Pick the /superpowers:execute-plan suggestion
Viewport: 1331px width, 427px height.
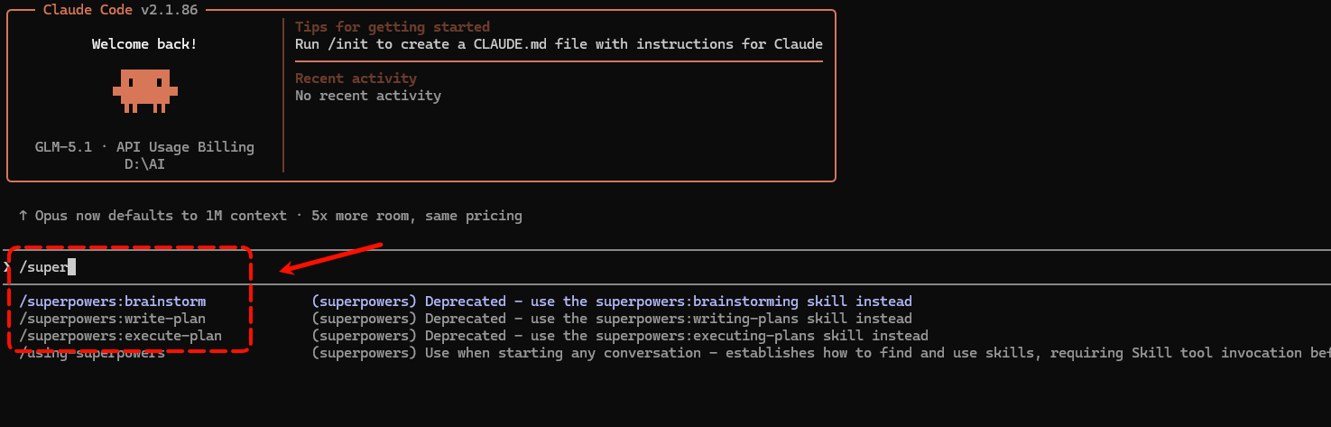pos(120,336)
